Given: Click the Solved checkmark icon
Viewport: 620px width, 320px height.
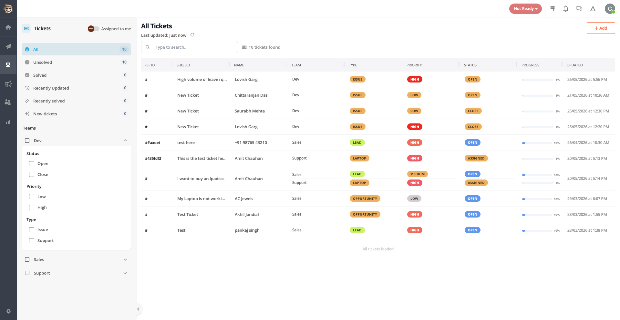Looking at the screenshot, I should click(x=27, y=75).
